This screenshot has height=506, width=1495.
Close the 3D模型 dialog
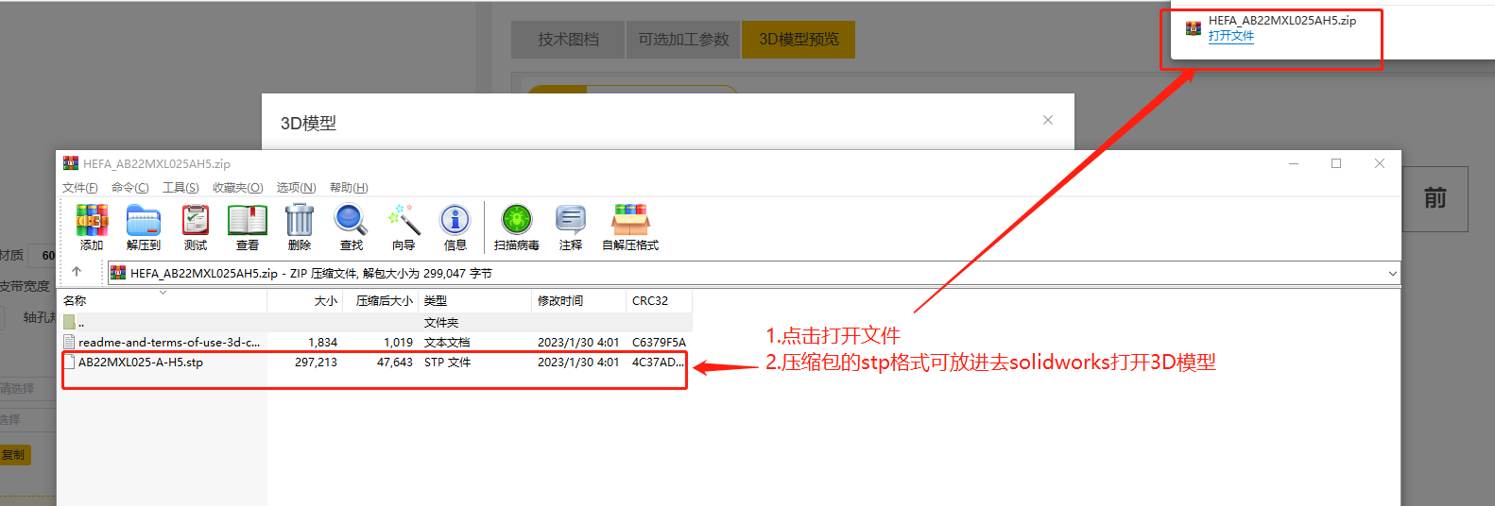point(1047,120)
